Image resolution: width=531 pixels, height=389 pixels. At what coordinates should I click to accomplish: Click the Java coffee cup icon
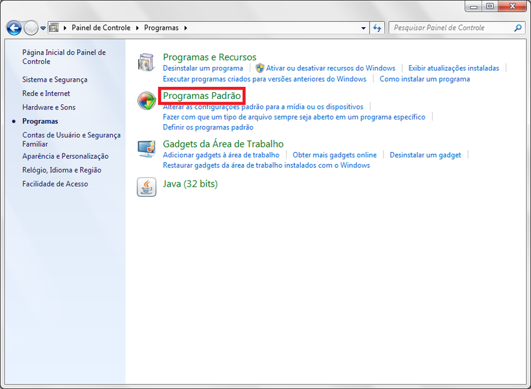(x=146, y=187)
